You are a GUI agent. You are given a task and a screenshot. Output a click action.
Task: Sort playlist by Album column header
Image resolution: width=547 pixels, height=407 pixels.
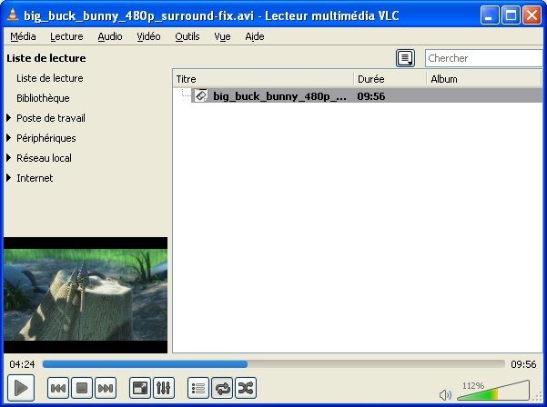pos(484,79)
